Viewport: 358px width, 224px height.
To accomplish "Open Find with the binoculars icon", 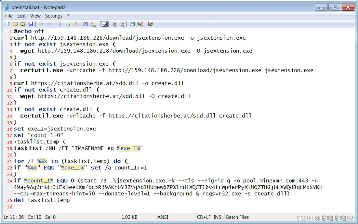I will click(x=86, y=24).
